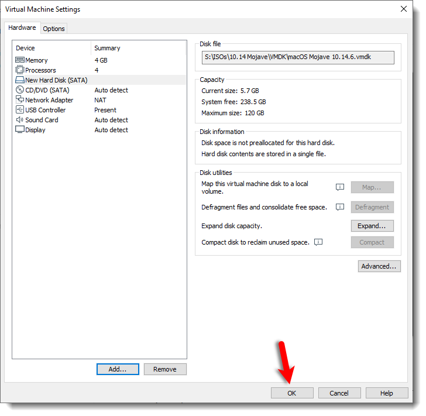The width and height of the screenshot is (426, 416).
Task: Click 'Disk space is not preallocated' text
Action: click(x=268, y=143)
